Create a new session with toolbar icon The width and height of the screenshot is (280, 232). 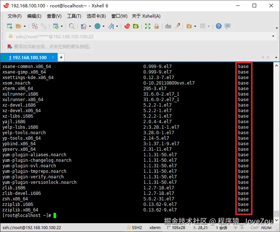coord(10,26)
